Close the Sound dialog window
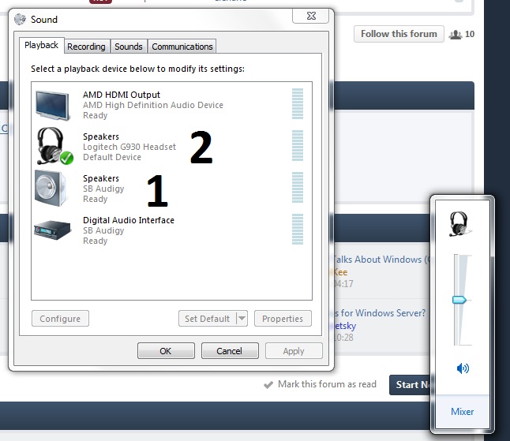Image resolution: width=510 pixels, height=441 pixels. tap(310, 16)
